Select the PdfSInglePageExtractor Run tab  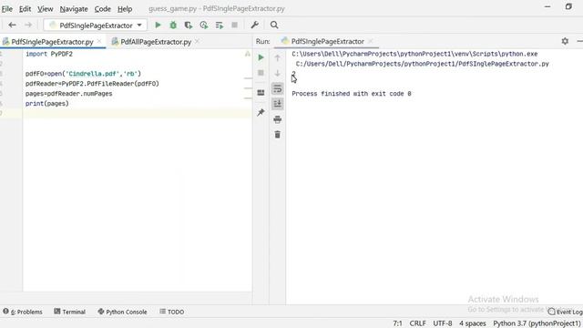[x=327, y=41]
